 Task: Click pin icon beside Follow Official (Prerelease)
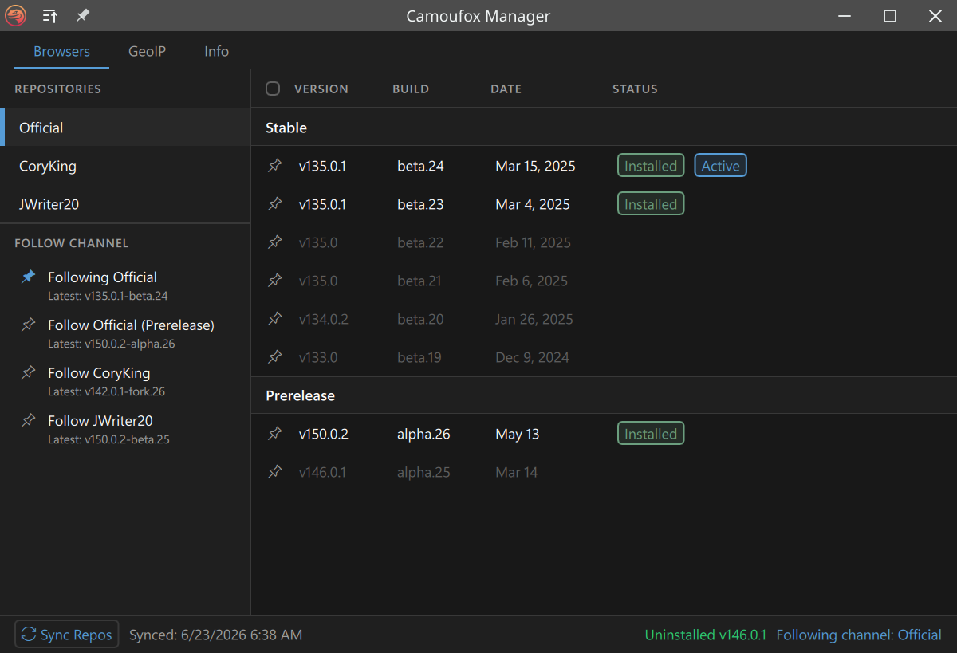click(29, 325)
